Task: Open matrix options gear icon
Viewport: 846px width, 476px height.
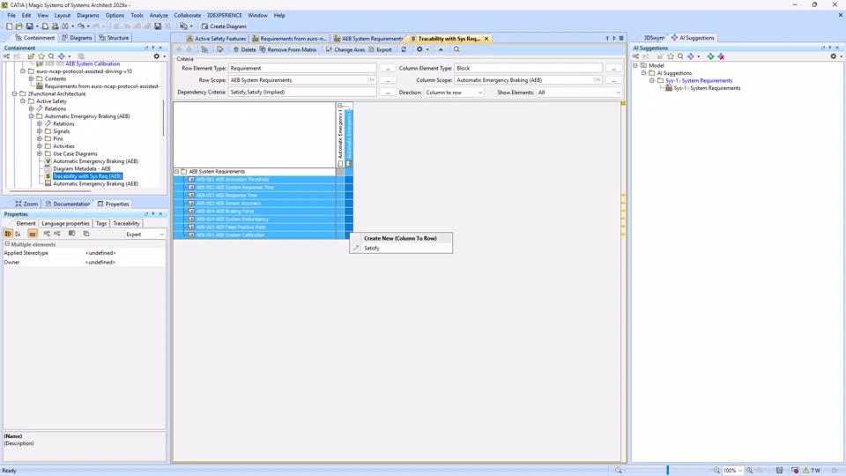Action: click(419, 49)
